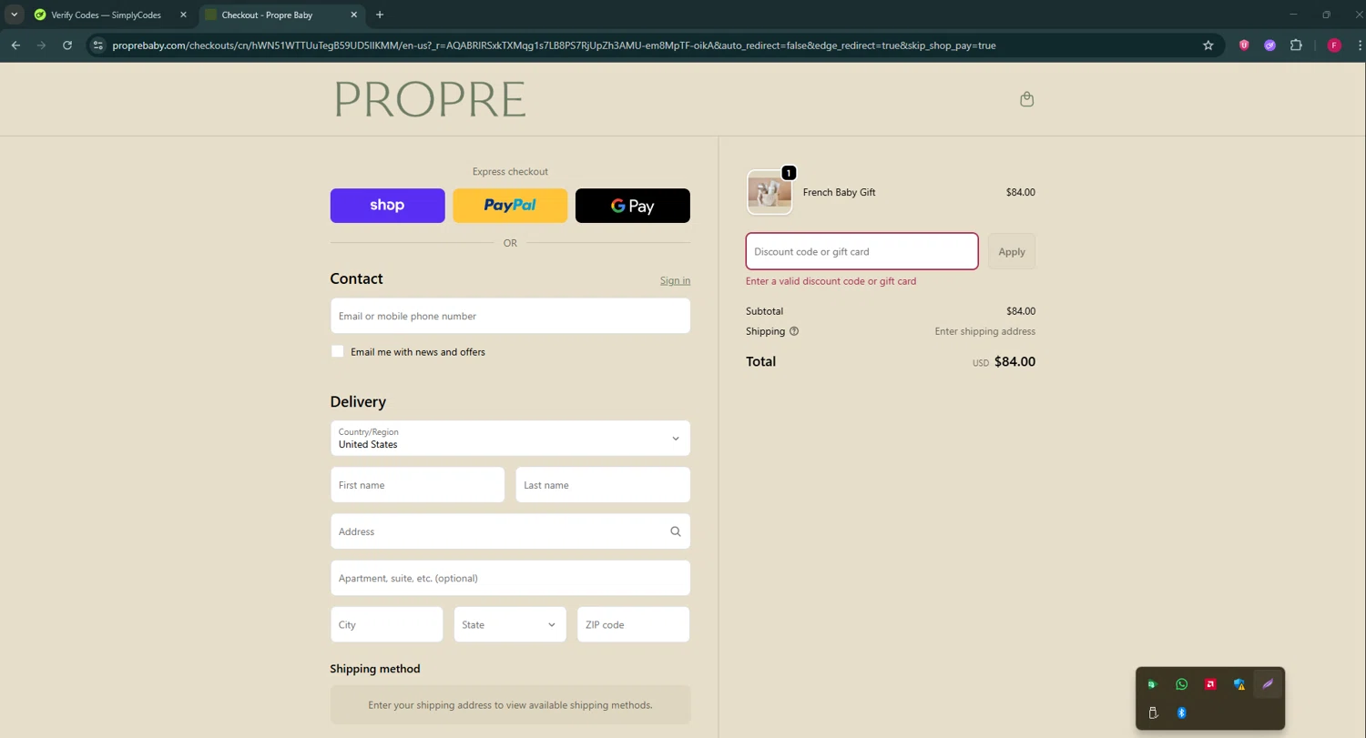Pay with Google Pay button
1366x738 pixels.
tap(633, 206)
